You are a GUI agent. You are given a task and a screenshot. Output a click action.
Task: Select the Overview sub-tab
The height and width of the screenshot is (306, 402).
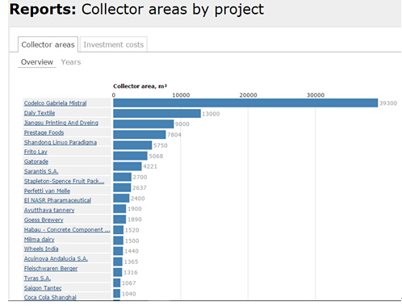pos(37,62)
